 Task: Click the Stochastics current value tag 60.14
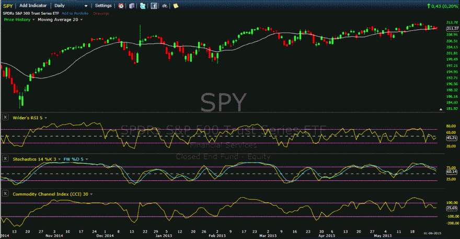(452, 172)
